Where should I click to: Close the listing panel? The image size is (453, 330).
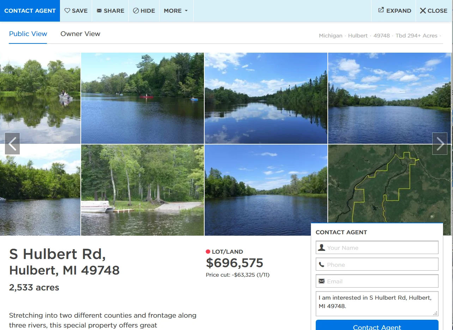click(x=434, y=11)
